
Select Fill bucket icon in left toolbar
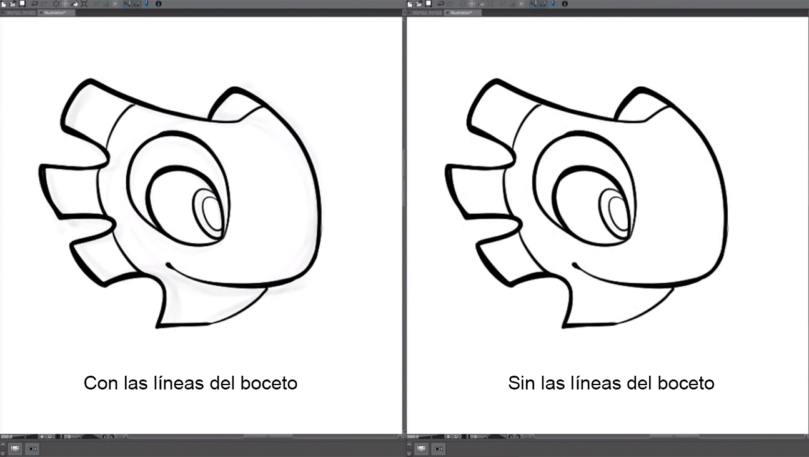pos(75,4)
